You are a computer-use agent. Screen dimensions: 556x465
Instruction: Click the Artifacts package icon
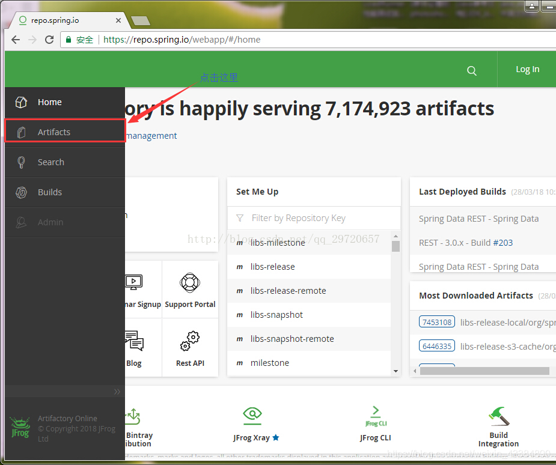pyautogui.click(x=21, y=132)
